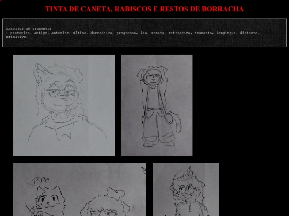This screenshot has width=289, height=216.
Task: Open the curly-haired character with round glasses sketch
Action: (186, 189)
